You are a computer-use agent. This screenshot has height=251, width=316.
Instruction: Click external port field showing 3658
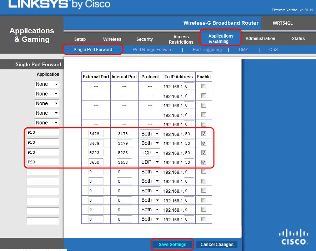(x=96, y=162)
